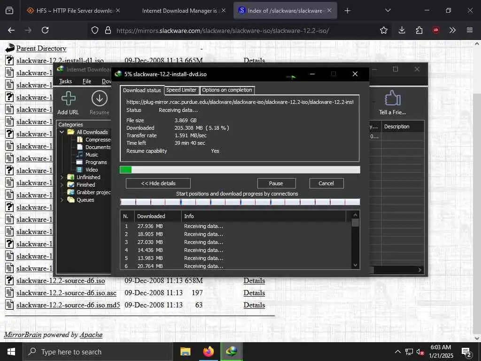
Task: Open slackware-12.2-source-d6.iso.asc link
Action: (x=66, y=293)
